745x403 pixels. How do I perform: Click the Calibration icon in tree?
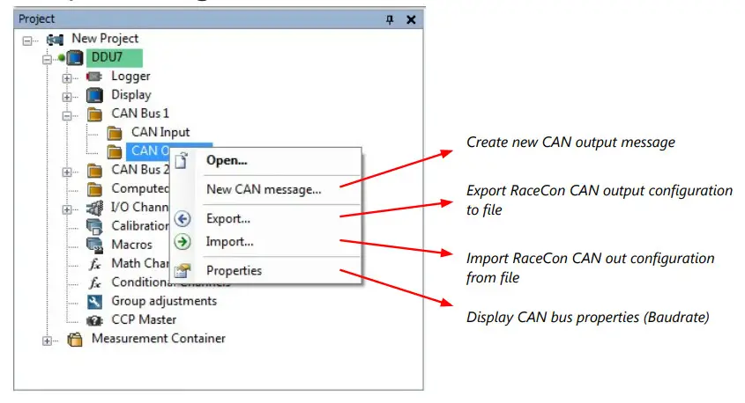pyautogui.click(x=94, y=227)
